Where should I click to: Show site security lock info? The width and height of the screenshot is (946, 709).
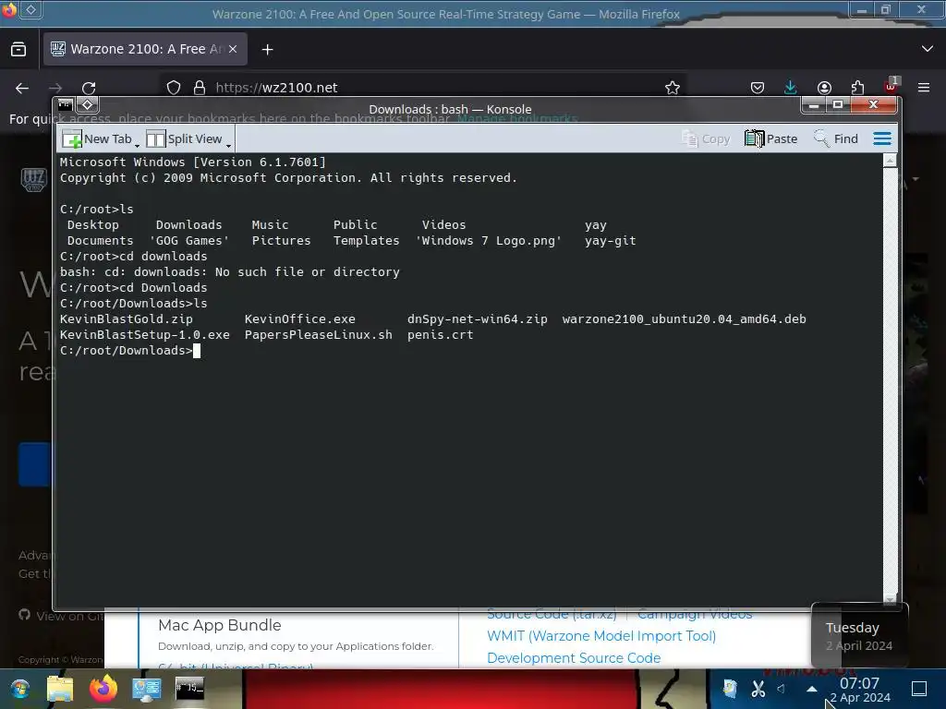click(200, 88)
